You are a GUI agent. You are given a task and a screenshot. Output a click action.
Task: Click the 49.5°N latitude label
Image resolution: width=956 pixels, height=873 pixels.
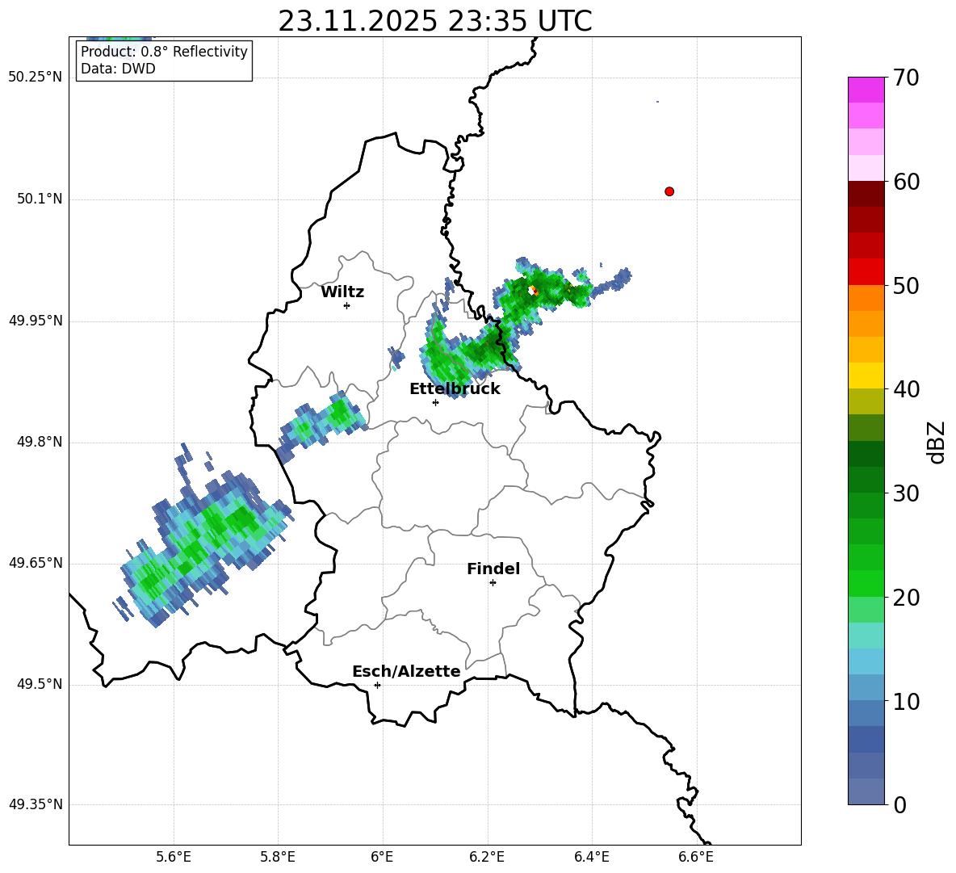(x=40, y=684)
